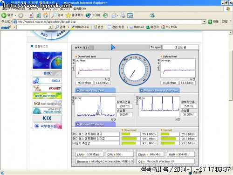Expand the Mail button dropdown arrow

click(118, 15)
